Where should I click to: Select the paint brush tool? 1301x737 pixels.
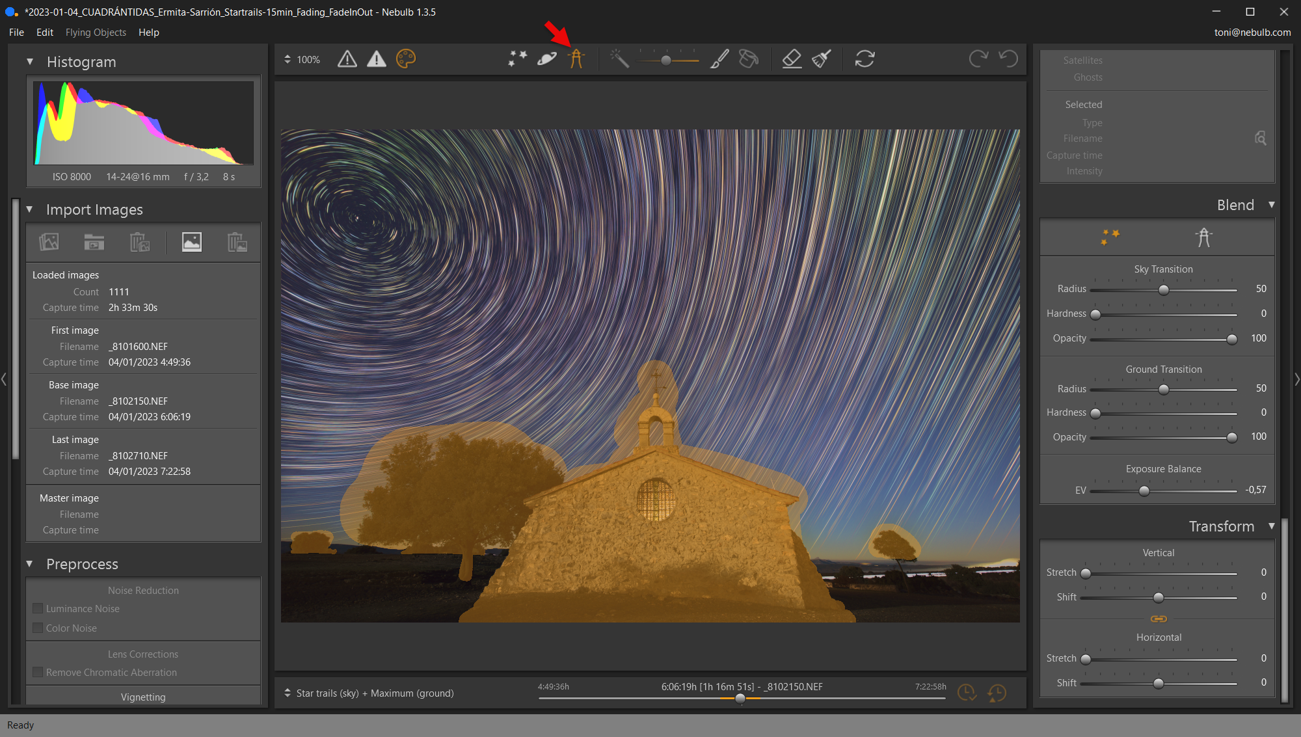point(719,59)
